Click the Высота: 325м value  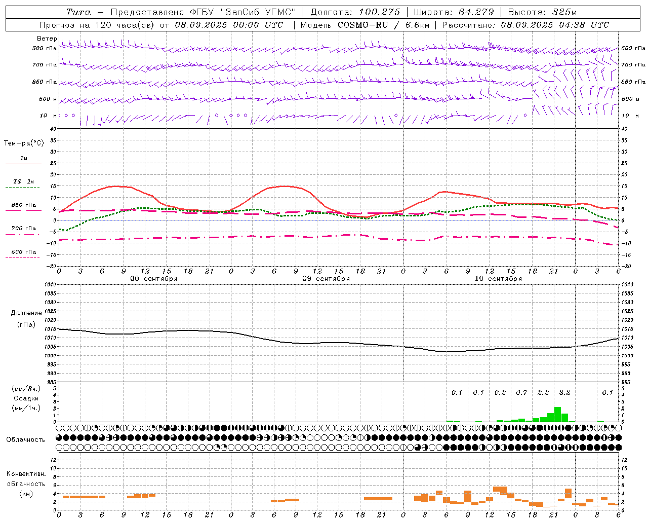point(542,12)
